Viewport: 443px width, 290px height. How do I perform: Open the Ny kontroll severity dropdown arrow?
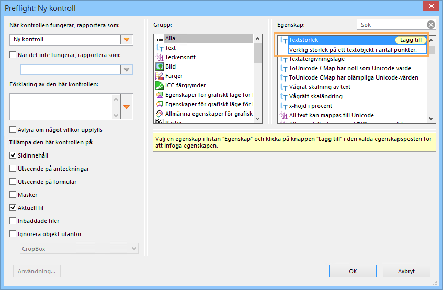[x=126, y=40]
